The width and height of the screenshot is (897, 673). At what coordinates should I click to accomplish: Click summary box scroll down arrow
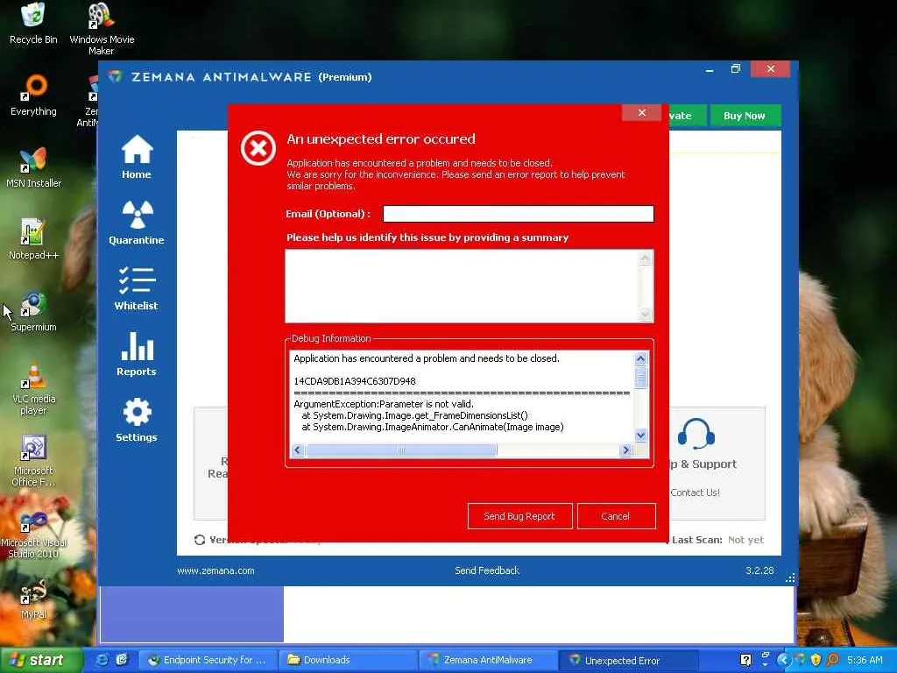(646, 315)
